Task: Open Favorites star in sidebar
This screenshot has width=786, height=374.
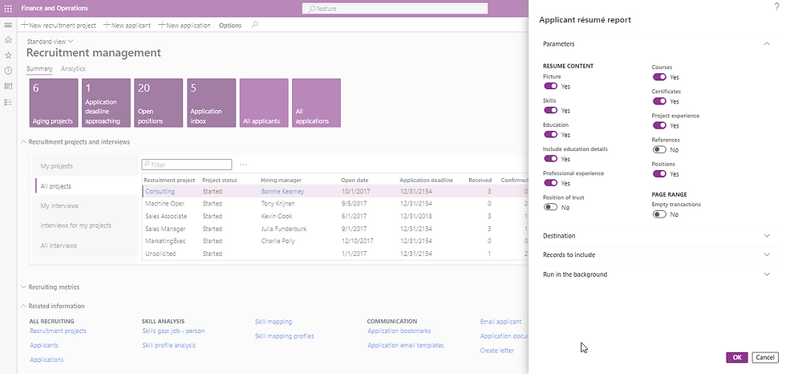Action: [x=8, y=55]
